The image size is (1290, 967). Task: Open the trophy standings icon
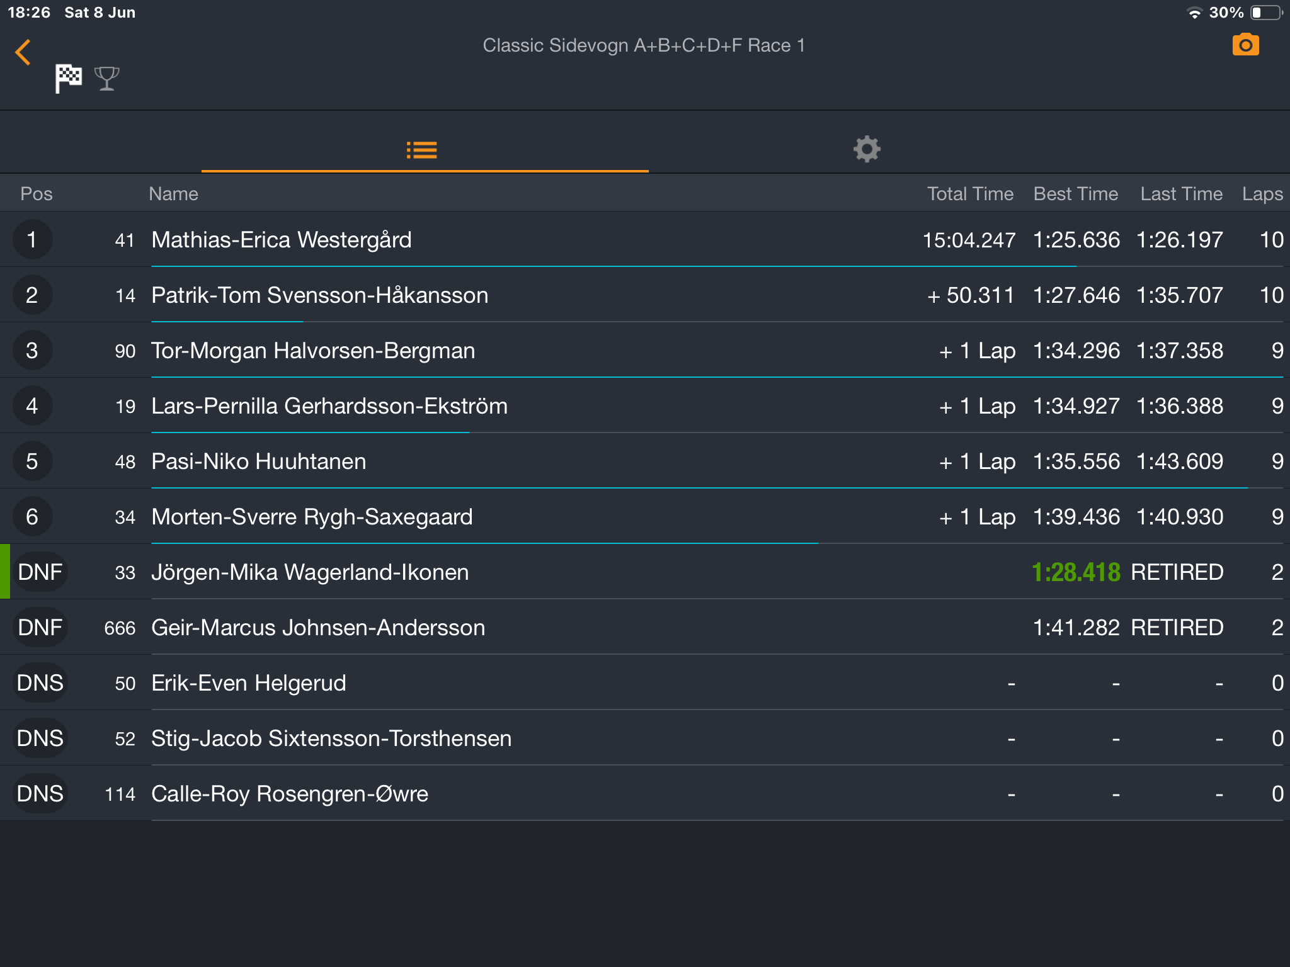coord(106,79)
